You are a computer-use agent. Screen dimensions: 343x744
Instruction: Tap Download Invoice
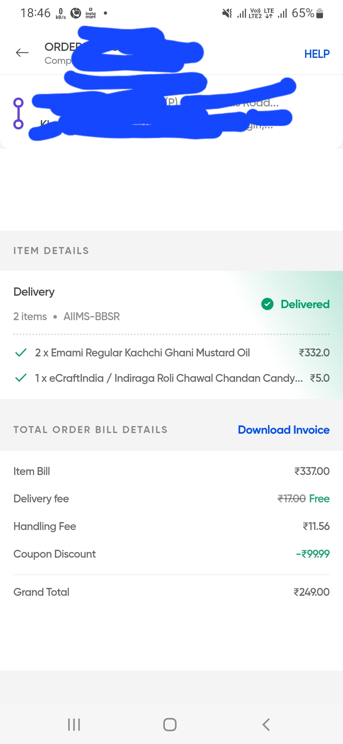pyautogui.click(x=283, y=430)
